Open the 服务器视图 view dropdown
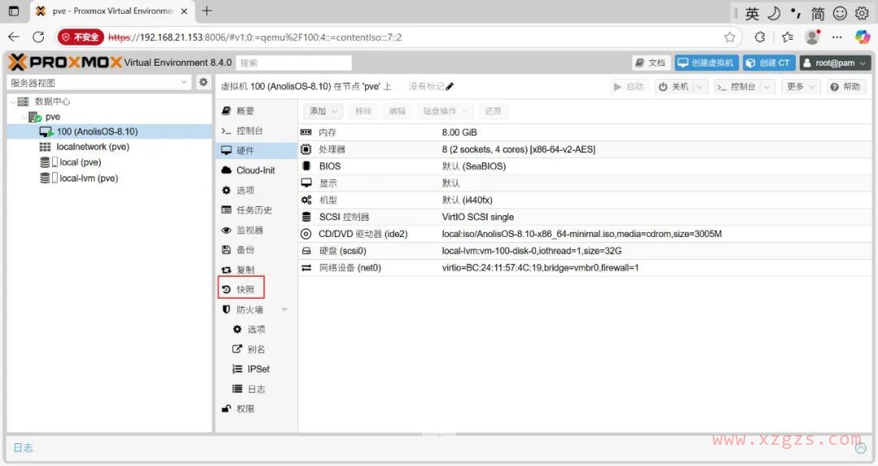The height and width of the screenshot is (466, 878). tap(99, 83)
